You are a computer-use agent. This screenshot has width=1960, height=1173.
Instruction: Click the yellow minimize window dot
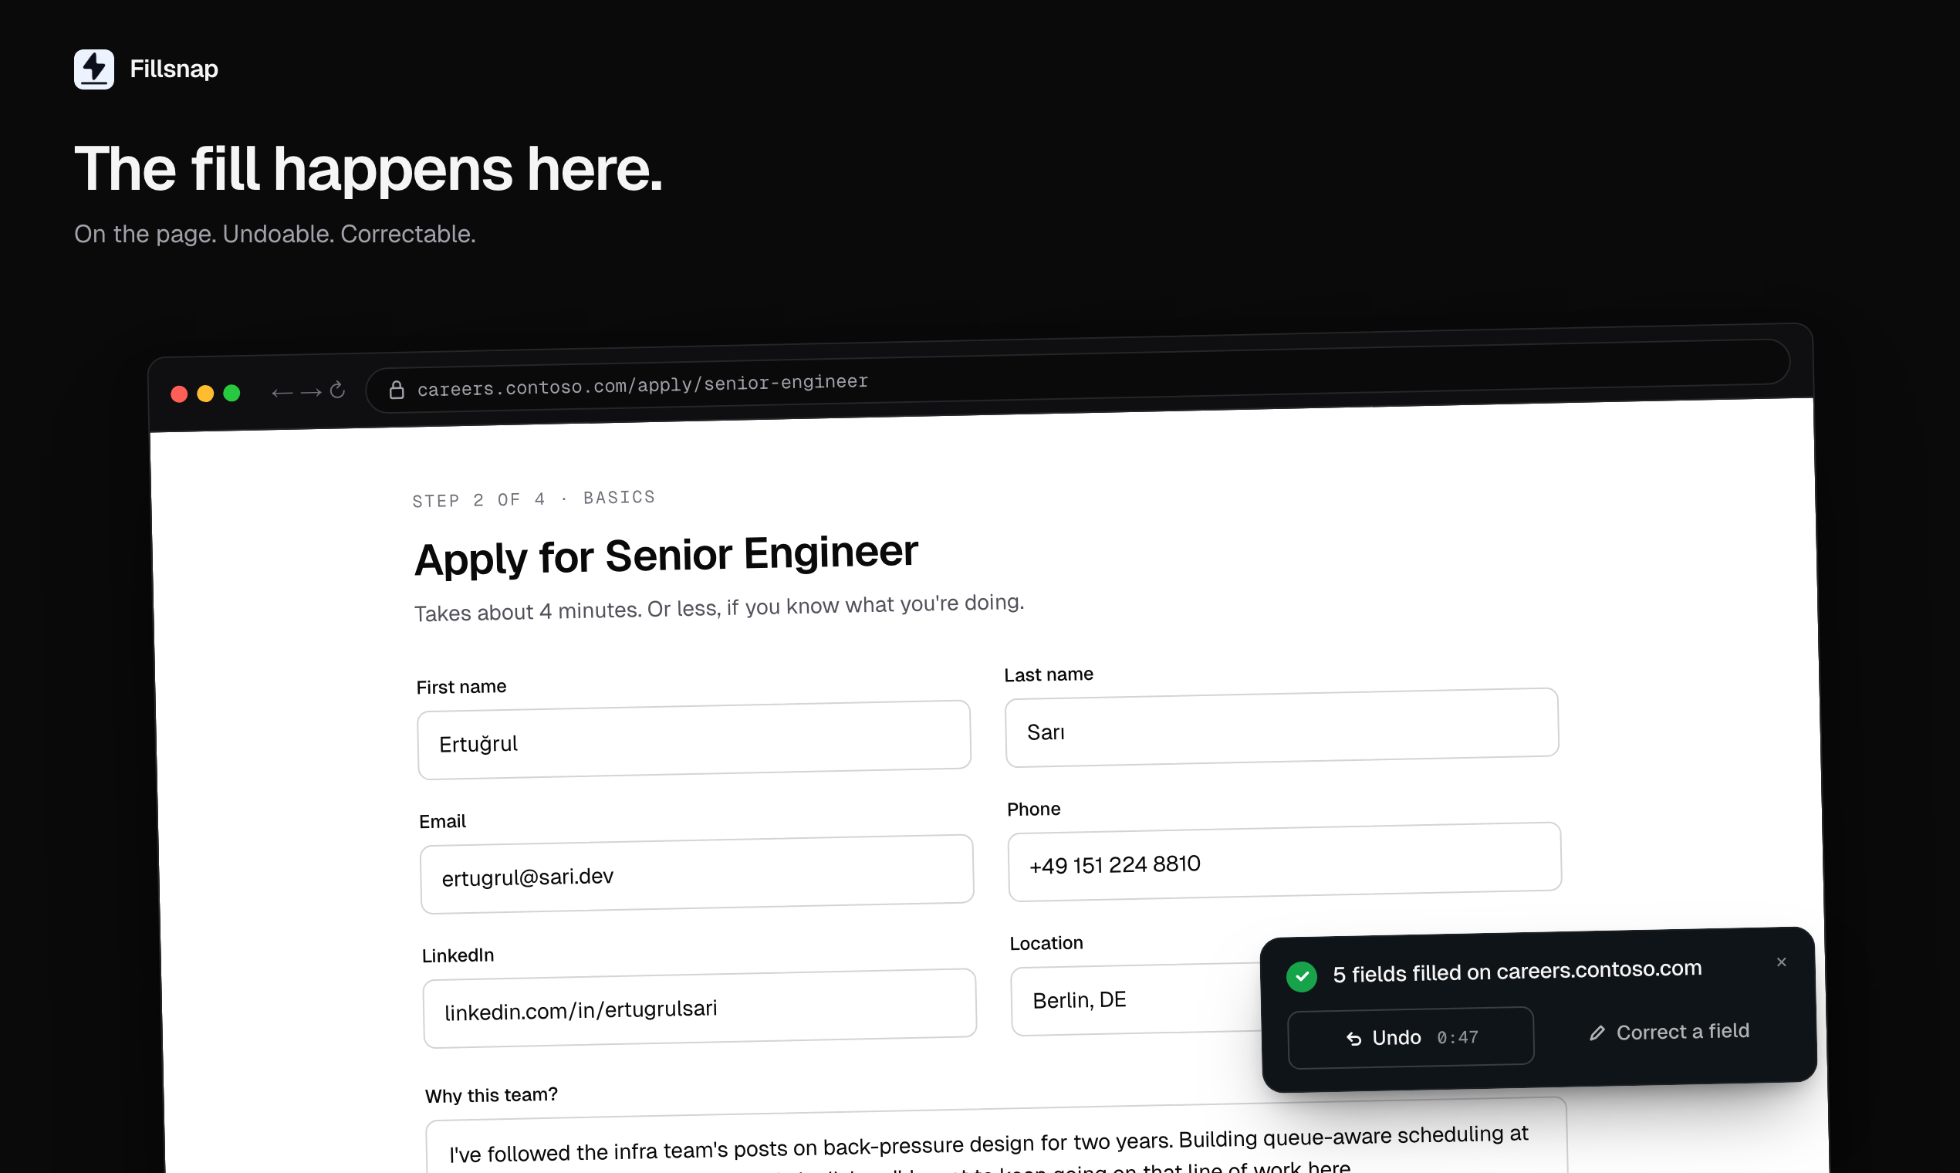point(205,394)
